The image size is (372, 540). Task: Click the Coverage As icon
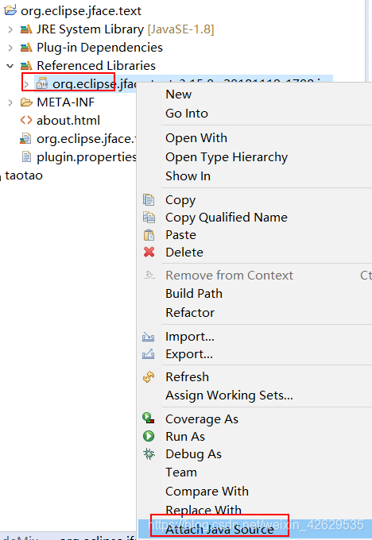point(149,418)
